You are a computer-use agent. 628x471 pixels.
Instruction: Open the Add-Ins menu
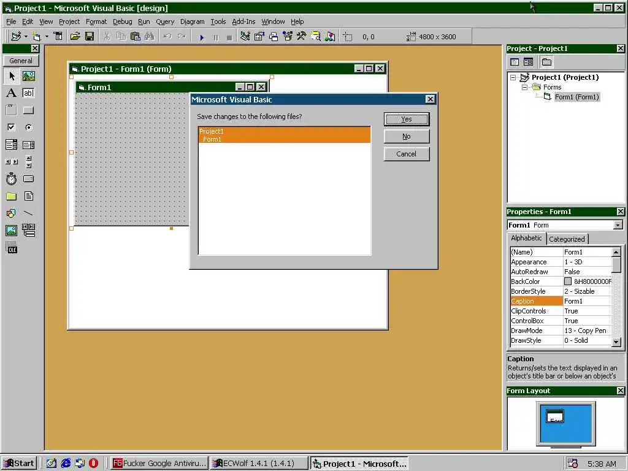[x=243, y=21]
